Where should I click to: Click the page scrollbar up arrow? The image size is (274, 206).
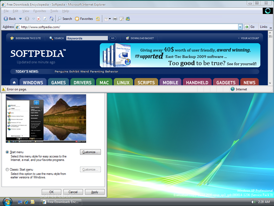click(270, 32)
